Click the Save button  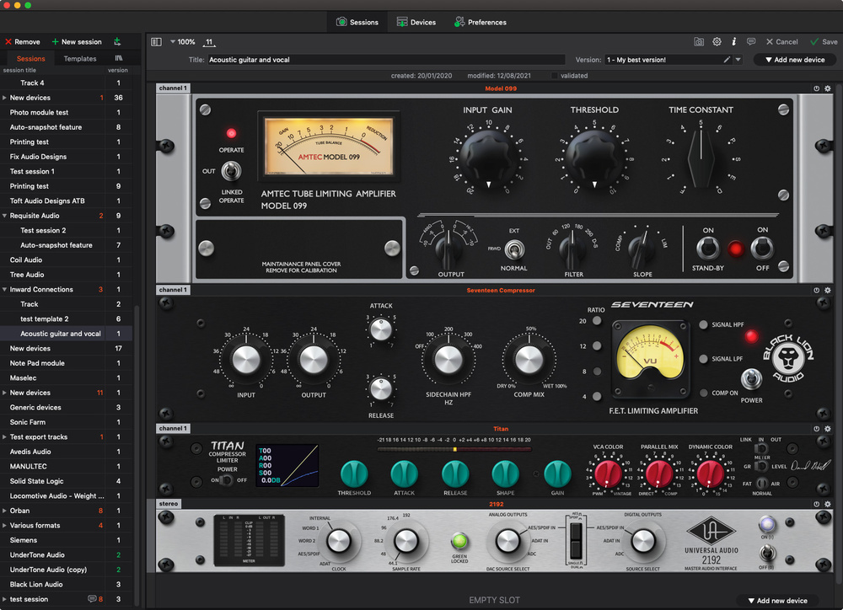823,41
